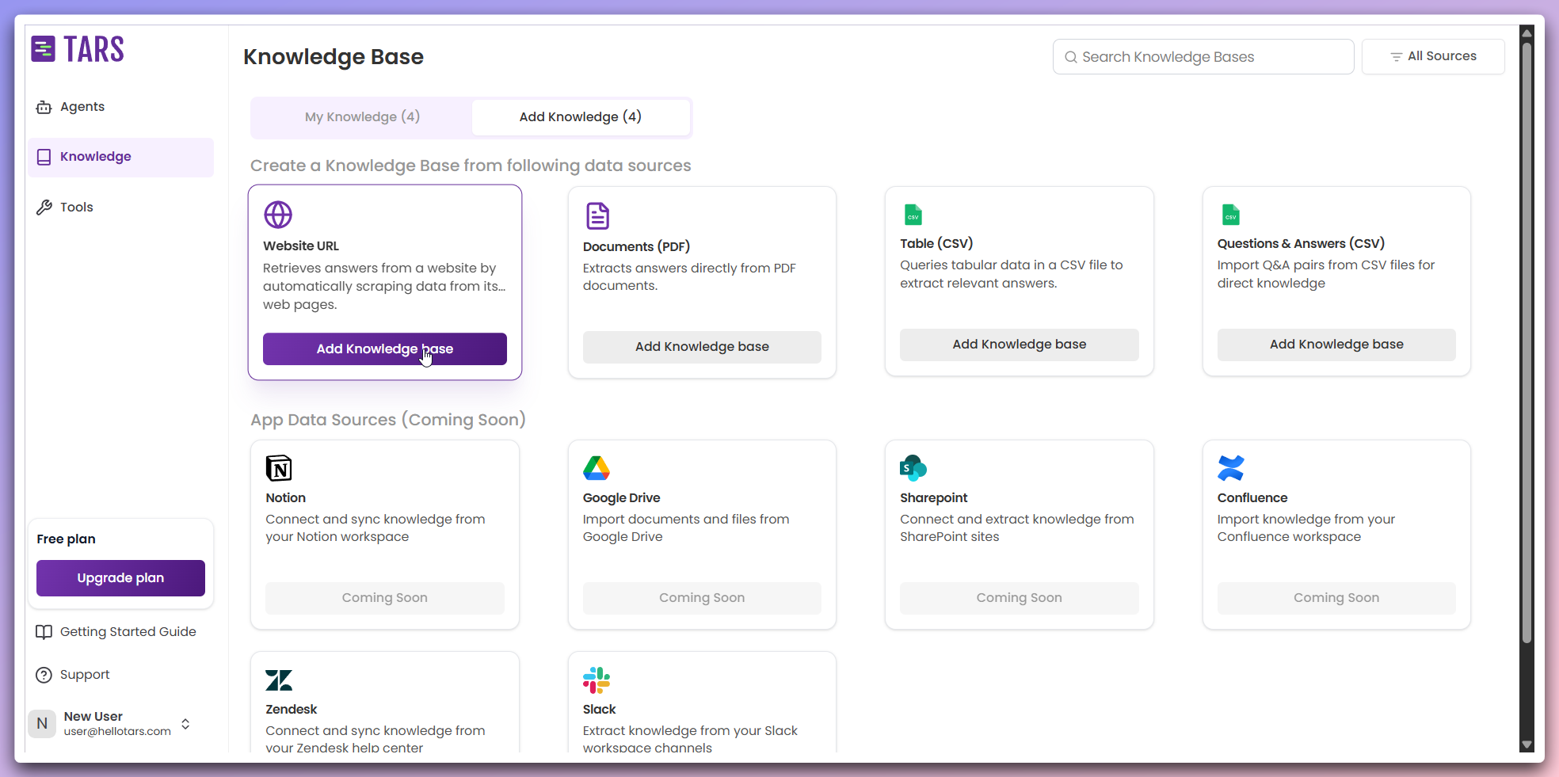The image size is (1559, 777).
Task: Click Coming Soon button under Sharepoint
Action: pos(1020,598)
